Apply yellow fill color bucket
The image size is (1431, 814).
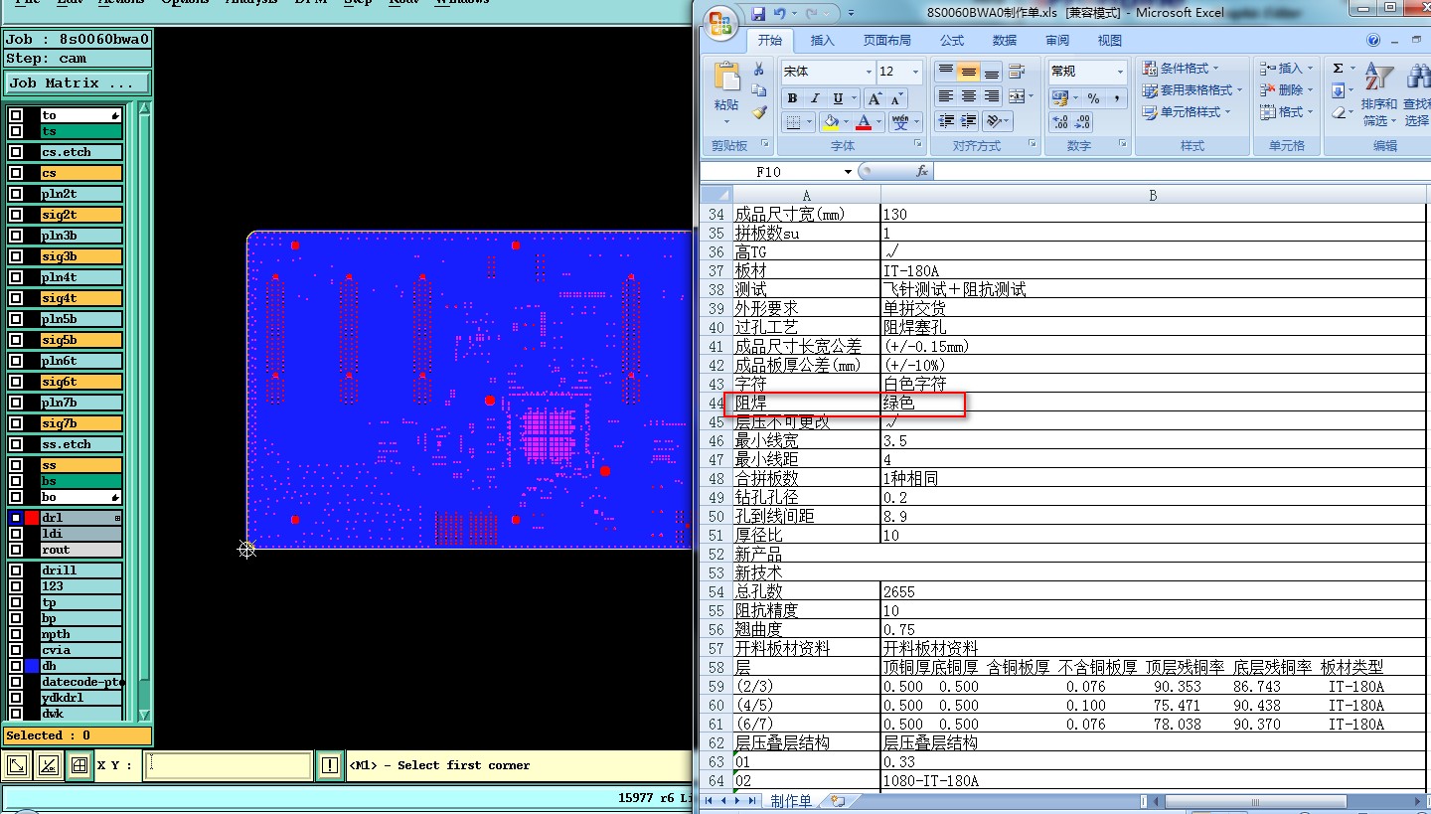click(x=830, y=122)
